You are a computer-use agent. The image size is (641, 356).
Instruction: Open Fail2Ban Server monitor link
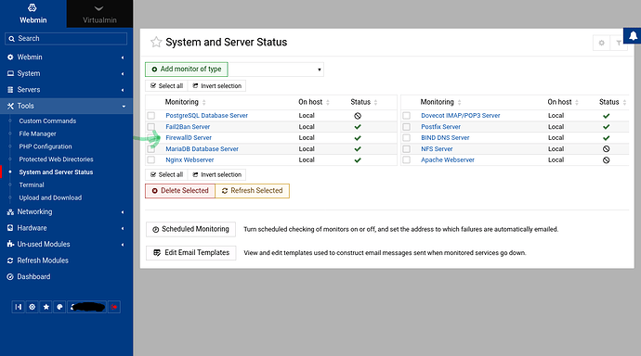click(x=188, y=127)
